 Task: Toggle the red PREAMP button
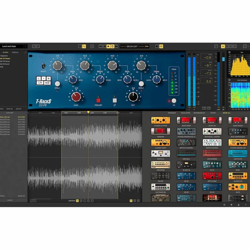98,100
